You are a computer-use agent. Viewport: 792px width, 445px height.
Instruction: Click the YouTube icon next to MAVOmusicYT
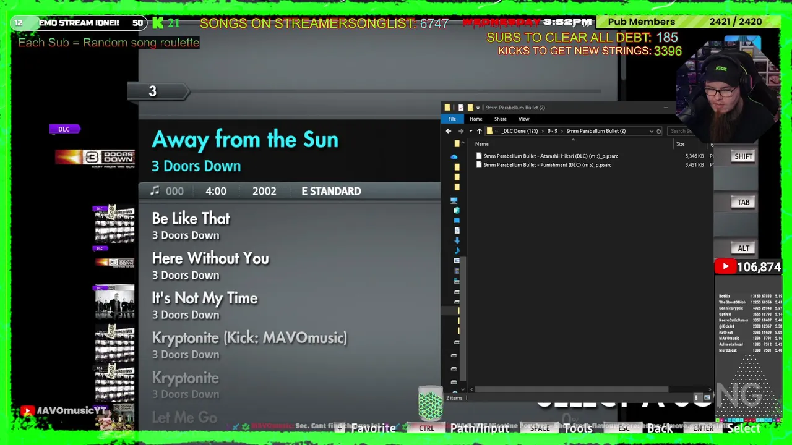point(27,411)
